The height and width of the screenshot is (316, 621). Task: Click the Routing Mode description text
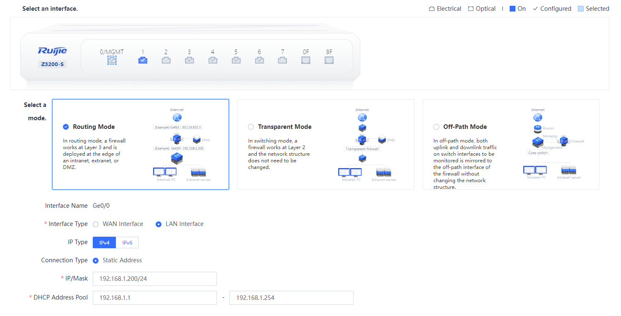[x=94, y=154]
